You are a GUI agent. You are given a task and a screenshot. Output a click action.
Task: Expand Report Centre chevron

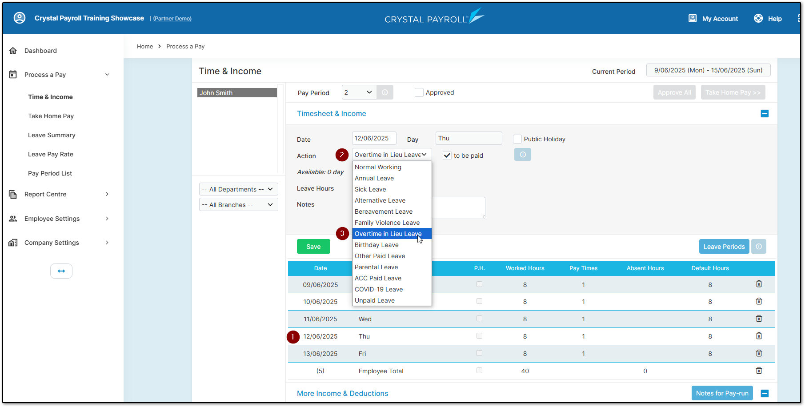107,194
